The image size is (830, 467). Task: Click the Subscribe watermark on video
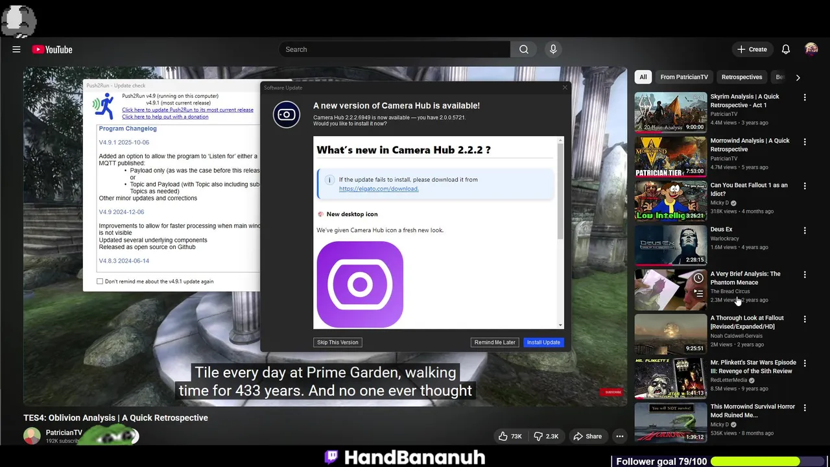pos(613,392)
